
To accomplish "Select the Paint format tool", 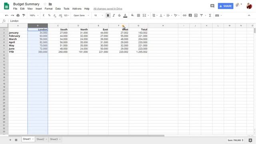I will 24,15.
